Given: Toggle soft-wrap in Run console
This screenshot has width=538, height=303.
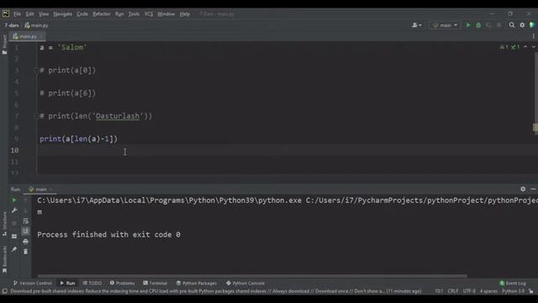Looking at the screenshot, I should [x=26, y=221].
